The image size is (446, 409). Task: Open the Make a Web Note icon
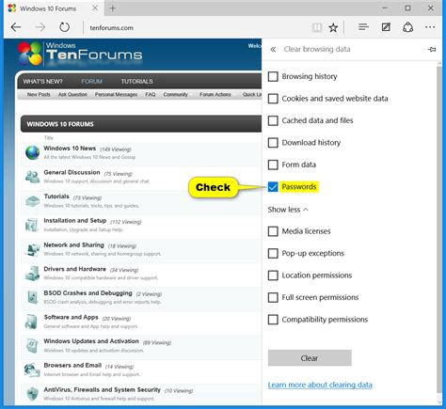pyautogui.click(x=386, y=27)
